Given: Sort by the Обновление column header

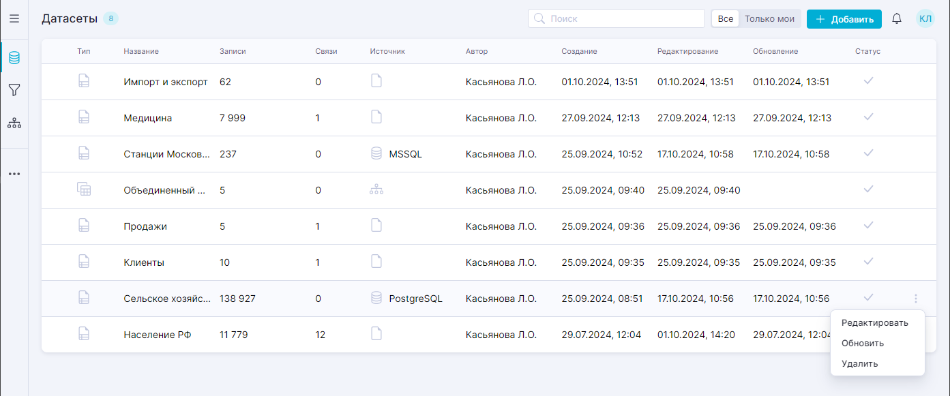Looking at the screenshot, I should point(775,52).
